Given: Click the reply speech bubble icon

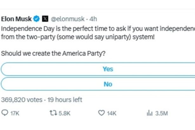Looking at the screenshot, I should pyautogui.click(x=5, y=113).
